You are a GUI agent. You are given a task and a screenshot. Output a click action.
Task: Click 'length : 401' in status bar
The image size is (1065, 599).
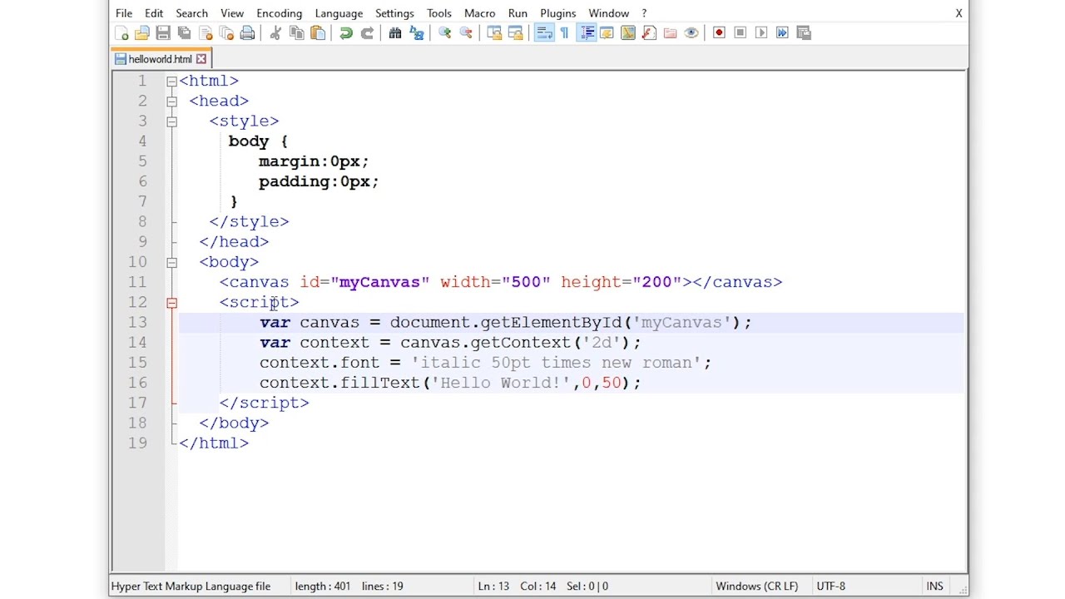click(324, 586)
